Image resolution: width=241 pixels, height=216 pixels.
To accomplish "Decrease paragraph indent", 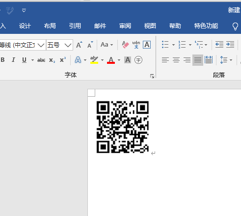I will [219, 45].
